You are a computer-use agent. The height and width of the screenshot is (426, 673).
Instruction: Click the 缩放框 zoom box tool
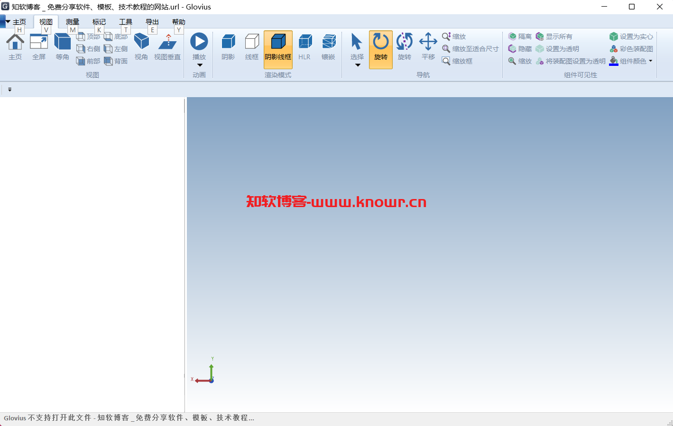pyautogui.click(x=457, y=61)
